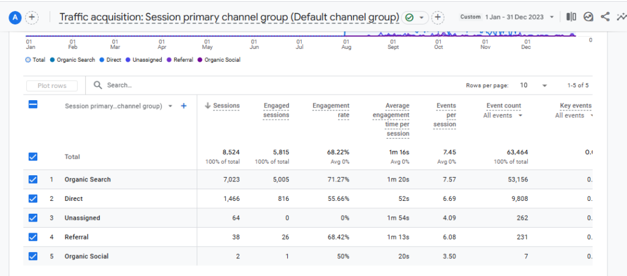Sort by Engagement rate column header
The height and width of the screenshot is (276, 627).
[x=331, y=111]
